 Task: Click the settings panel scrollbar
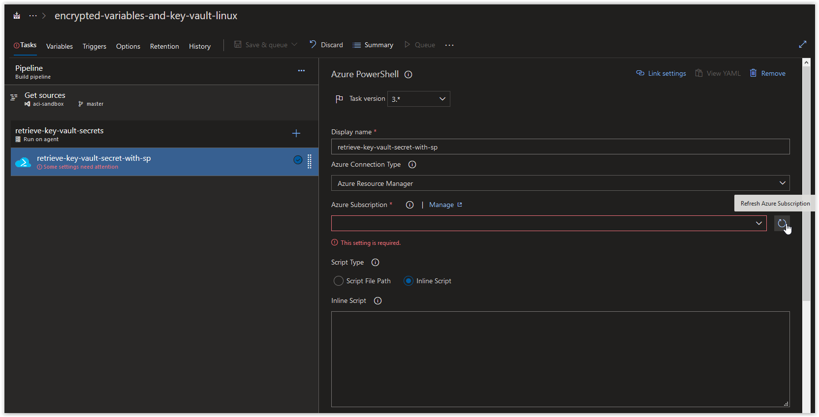coord(806,183)
